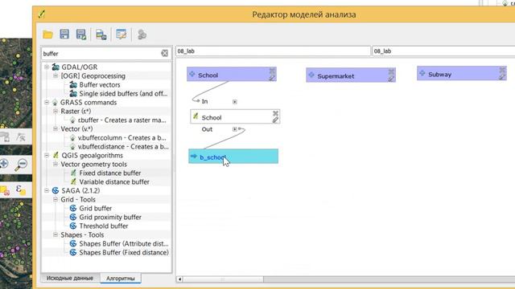Viewport: 515px width, 289px height.
Task: Delete the Supermarket input parameter
Action: coord(391,71)
